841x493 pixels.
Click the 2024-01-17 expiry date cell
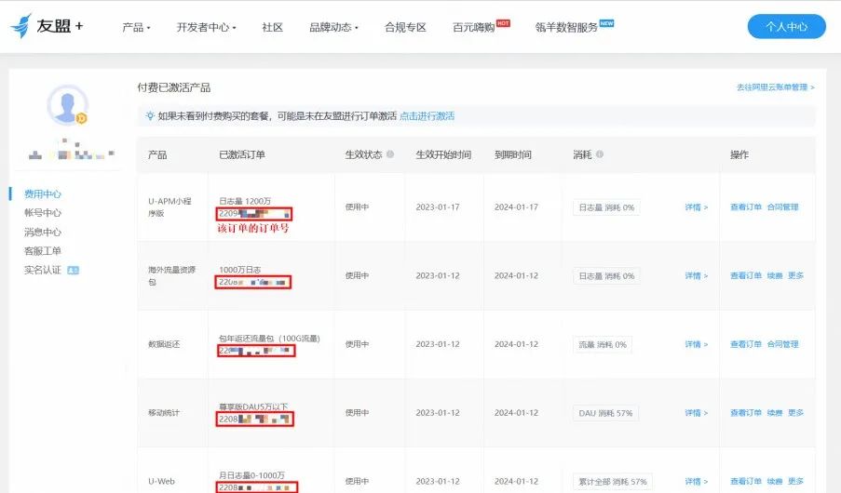(516, 207)
